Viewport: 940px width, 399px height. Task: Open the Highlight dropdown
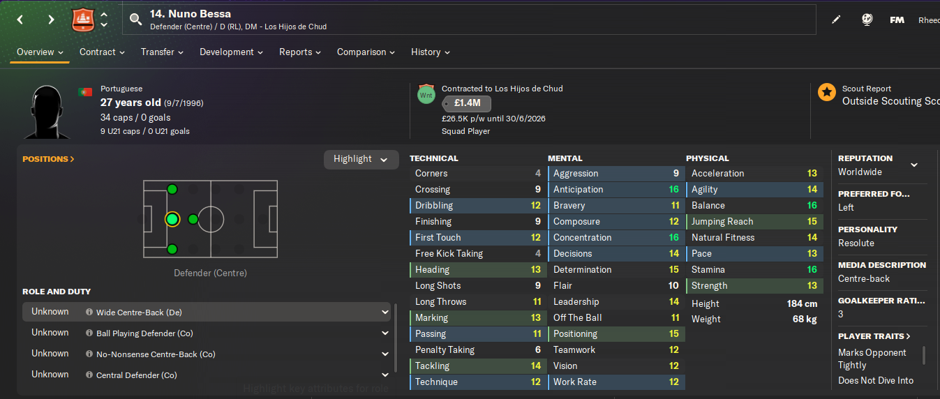(x=360, y=159)
